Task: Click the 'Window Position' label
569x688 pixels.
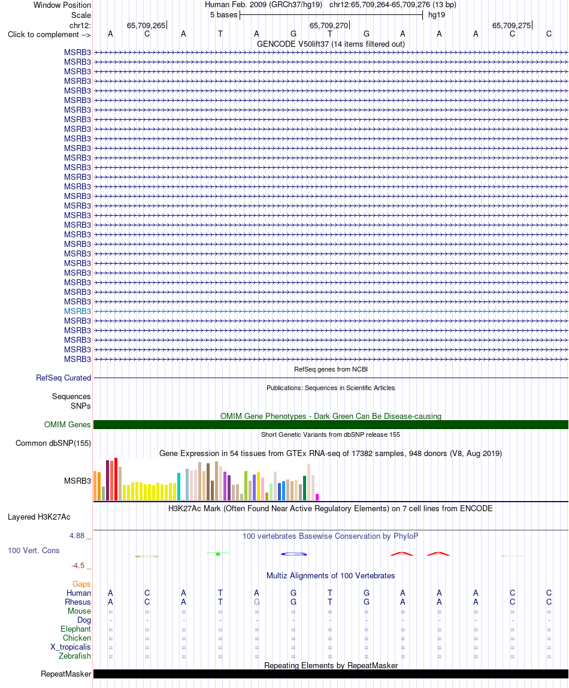Action: click(x=62, y=5)
